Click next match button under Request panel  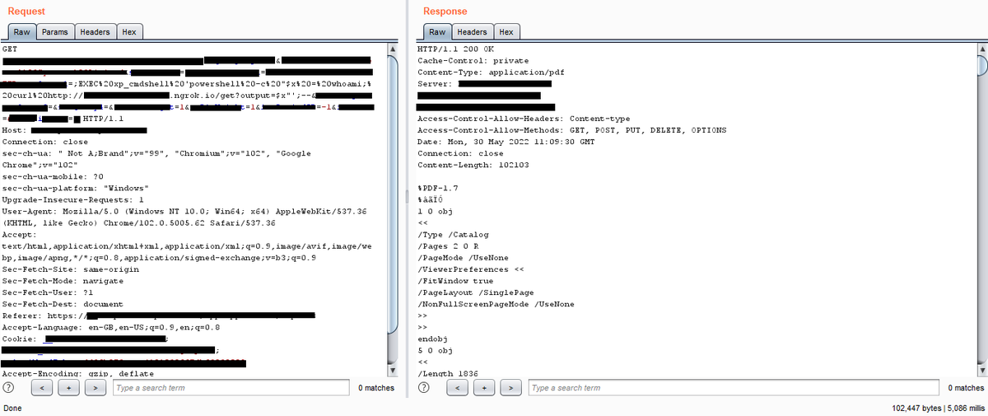point(96,387)
